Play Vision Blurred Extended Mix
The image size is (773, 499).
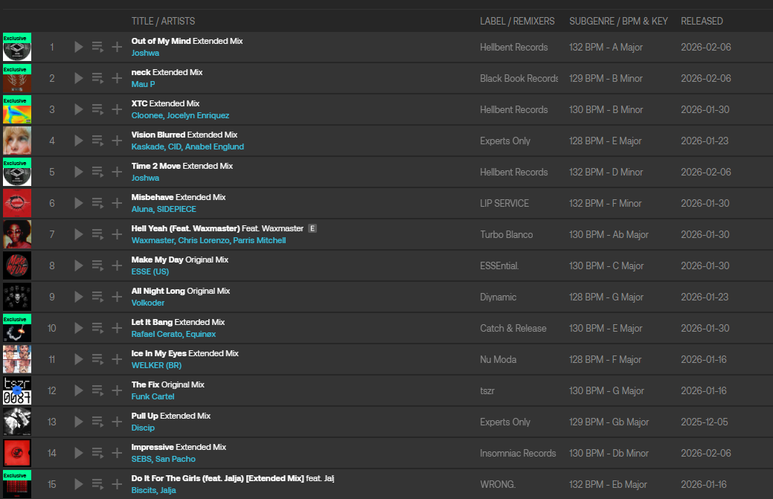point(79,141)
